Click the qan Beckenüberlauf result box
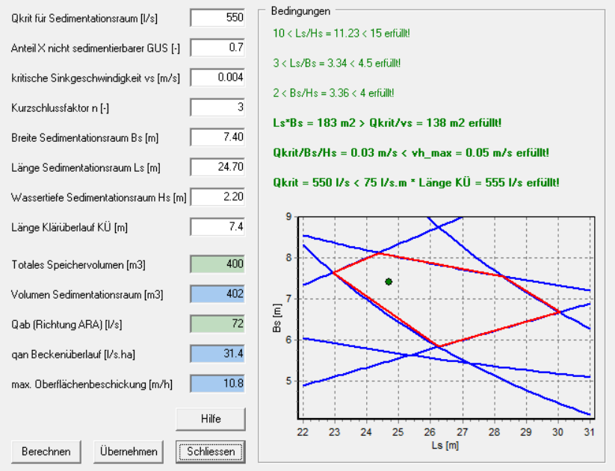Viewport: 615px width, 471px height. (x=217, y=353)
